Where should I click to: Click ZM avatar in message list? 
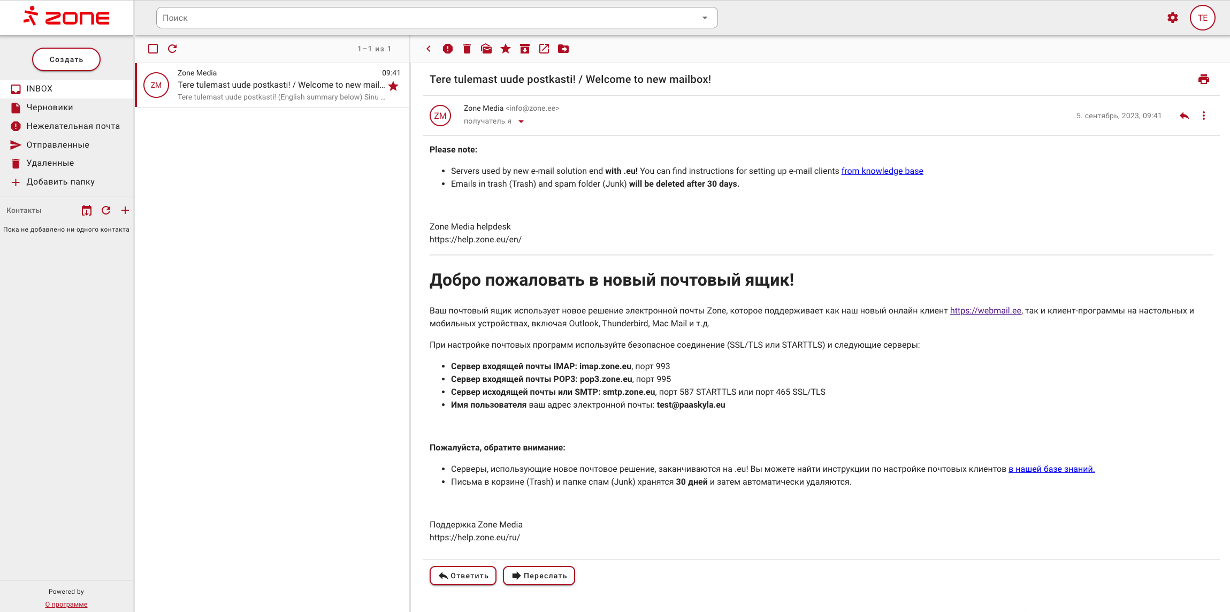(156, 85)
